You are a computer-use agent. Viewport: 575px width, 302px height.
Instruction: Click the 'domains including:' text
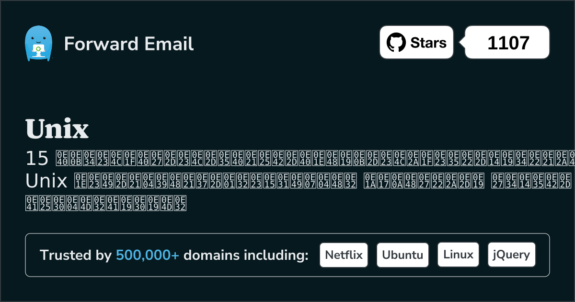point(246,255)
